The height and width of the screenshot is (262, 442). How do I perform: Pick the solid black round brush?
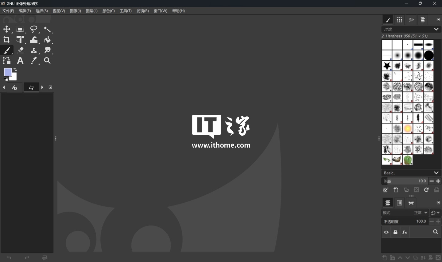[x=428, y=55]
